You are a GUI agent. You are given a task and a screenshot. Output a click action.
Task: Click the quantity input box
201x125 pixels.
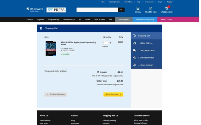click(x=105, y=43)
